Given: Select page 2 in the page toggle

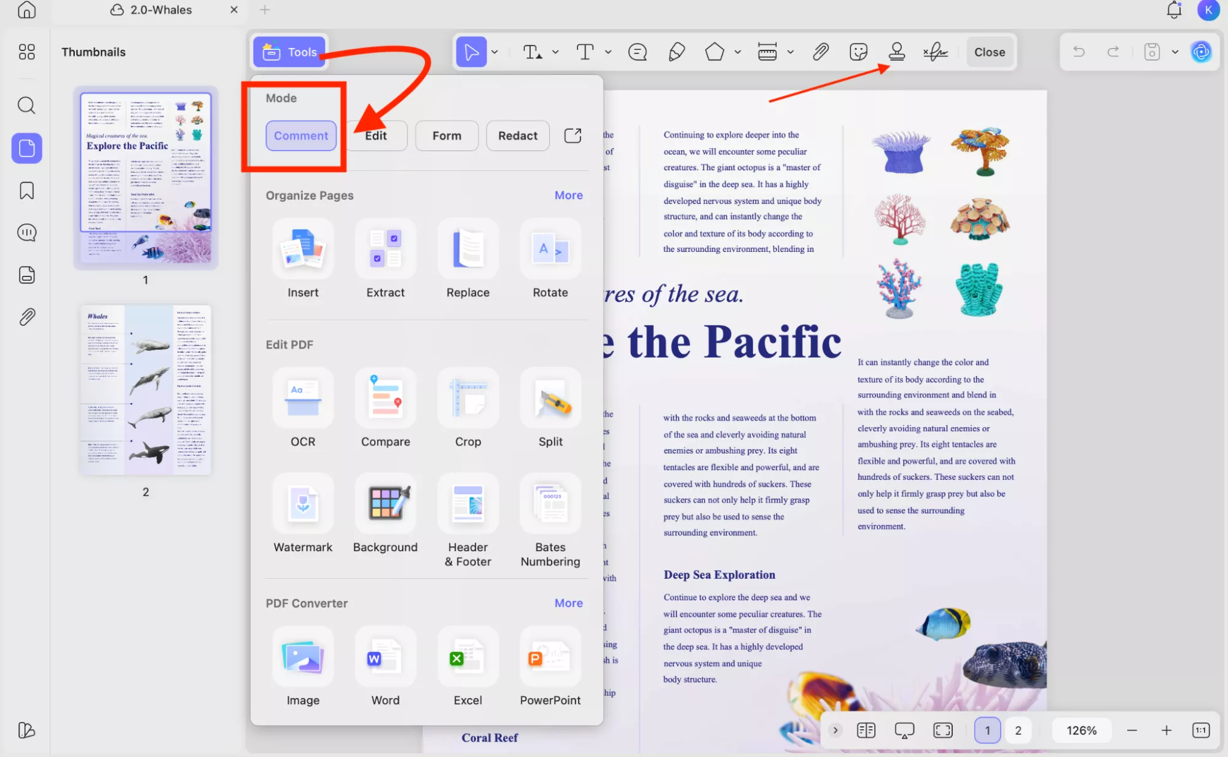Looking at the screenshot, I should click(x=1017, y=730).
